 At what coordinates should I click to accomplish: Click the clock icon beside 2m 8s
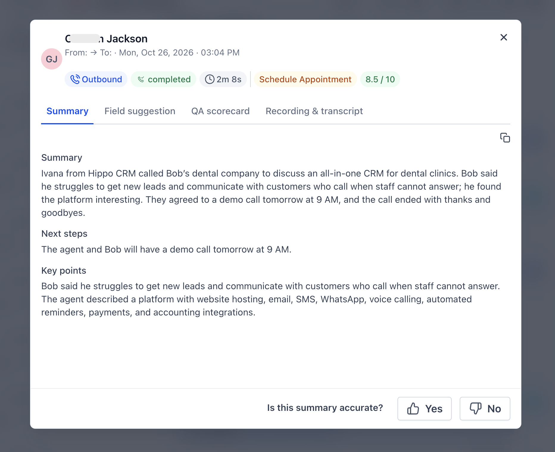[x=210, y=79]
